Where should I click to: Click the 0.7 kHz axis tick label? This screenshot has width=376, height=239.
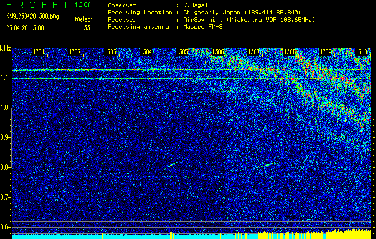click(4, 197)
